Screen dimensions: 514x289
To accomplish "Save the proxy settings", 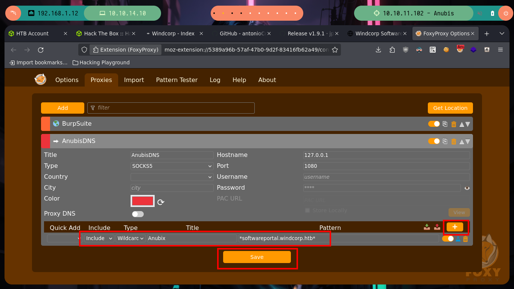I will [x=257, y=257].
